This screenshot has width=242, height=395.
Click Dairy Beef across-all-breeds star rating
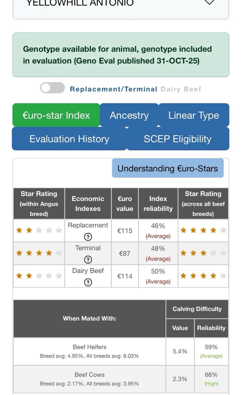pos(203,276)
